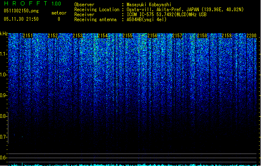261x166 pixels.
Task: Click the 2159 time marker
Action: [227, 36]
